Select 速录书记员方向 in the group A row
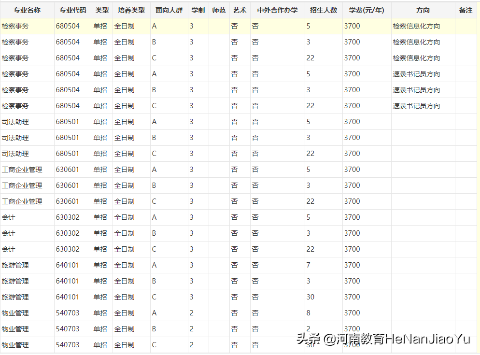 (416, 74)
